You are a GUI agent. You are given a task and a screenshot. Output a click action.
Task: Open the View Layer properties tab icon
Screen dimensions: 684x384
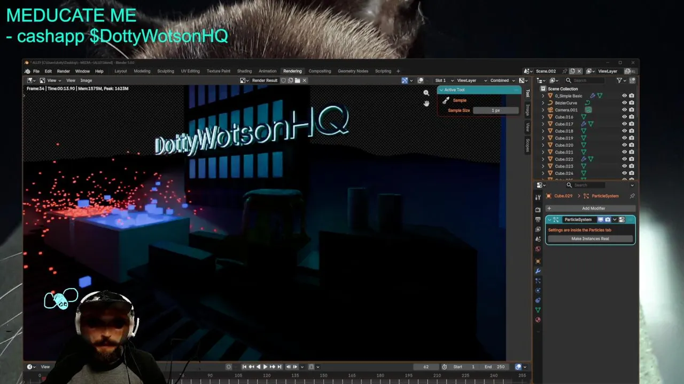coord(538,229)
